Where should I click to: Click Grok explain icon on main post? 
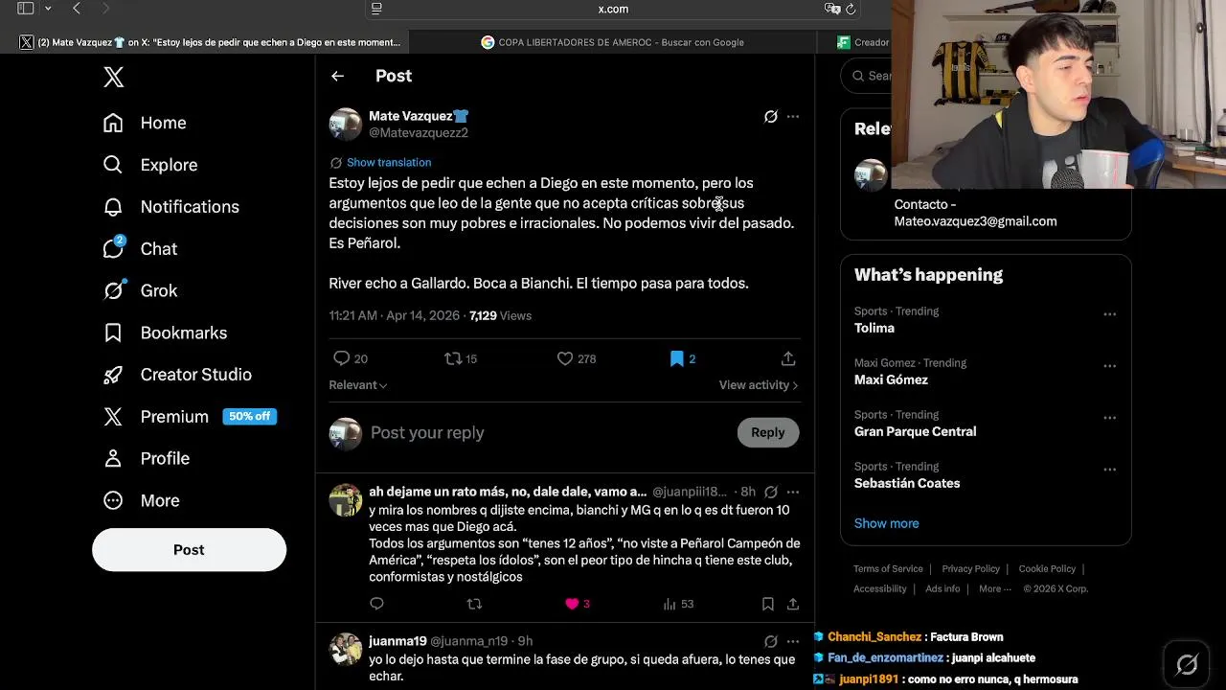pos(771,117)
